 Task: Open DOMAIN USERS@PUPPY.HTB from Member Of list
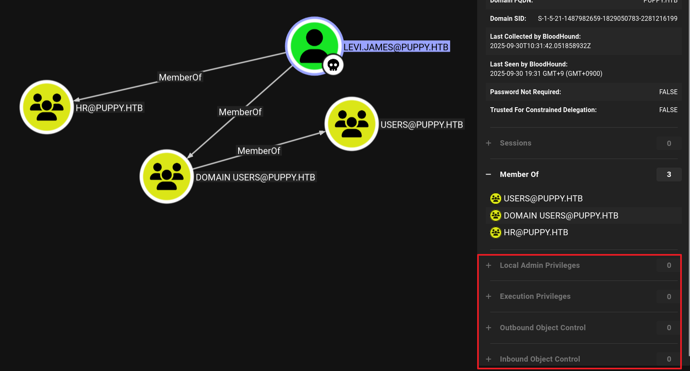point(560,216)
